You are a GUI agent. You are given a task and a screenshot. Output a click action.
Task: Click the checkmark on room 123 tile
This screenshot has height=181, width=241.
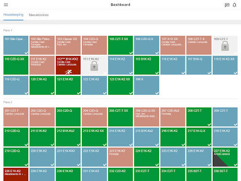(x=131, y=93)
